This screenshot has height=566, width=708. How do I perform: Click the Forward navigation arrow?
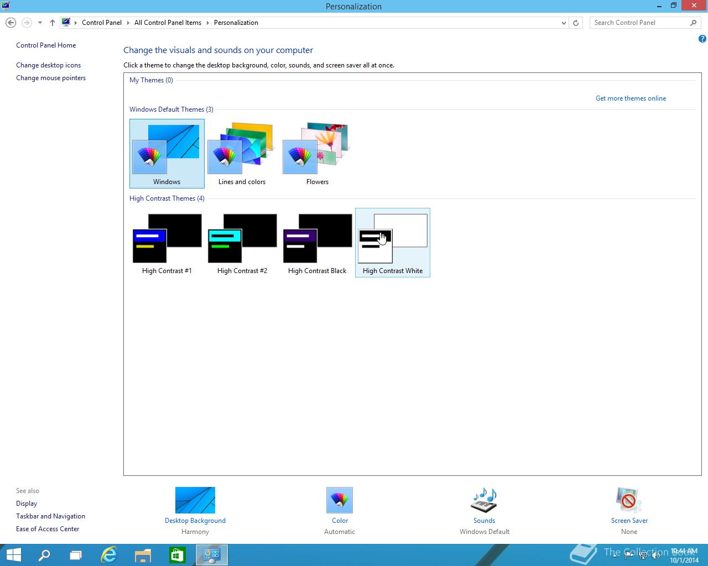point(26,23)
